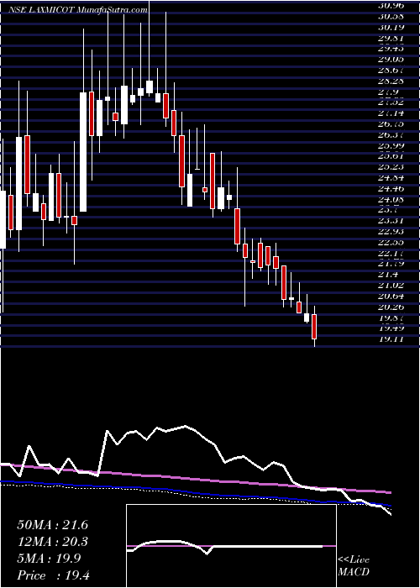Click the 24.08 price axis label

[x=391, y=200]
